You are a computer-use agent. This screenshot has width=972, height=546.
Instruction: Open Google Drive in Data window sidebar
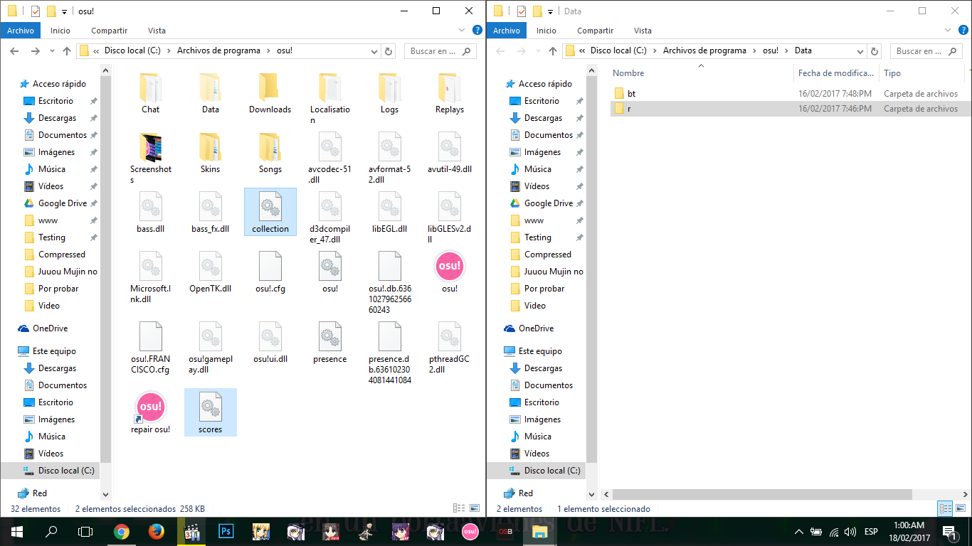[x=548, y=203]
